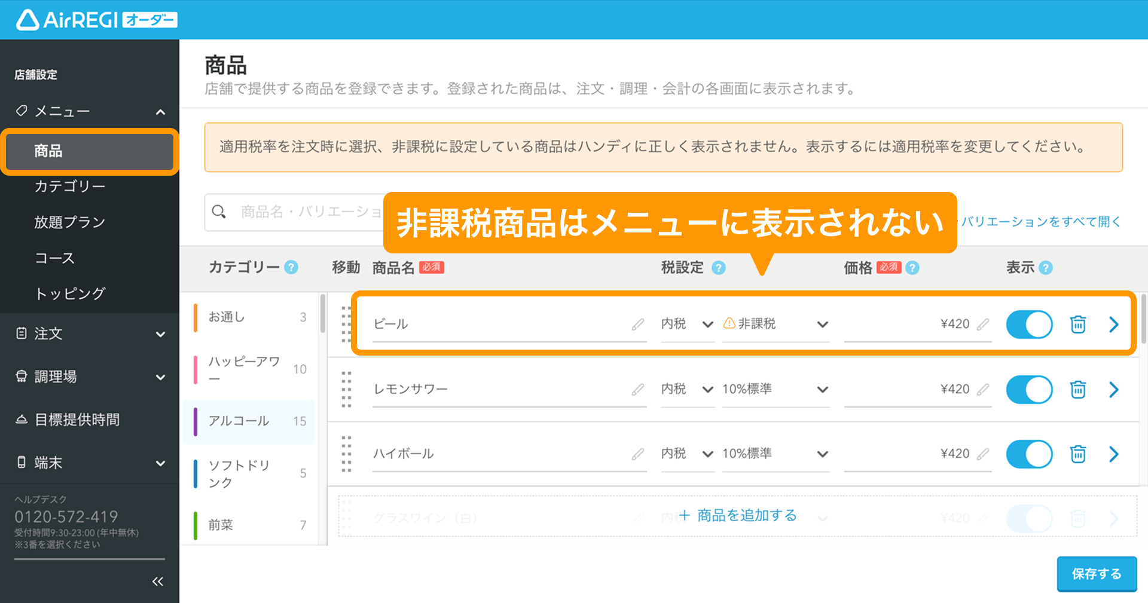Screen dimensions: 1148x603
Task: Toggle display switch for ハイボール
Action: 1030,454
